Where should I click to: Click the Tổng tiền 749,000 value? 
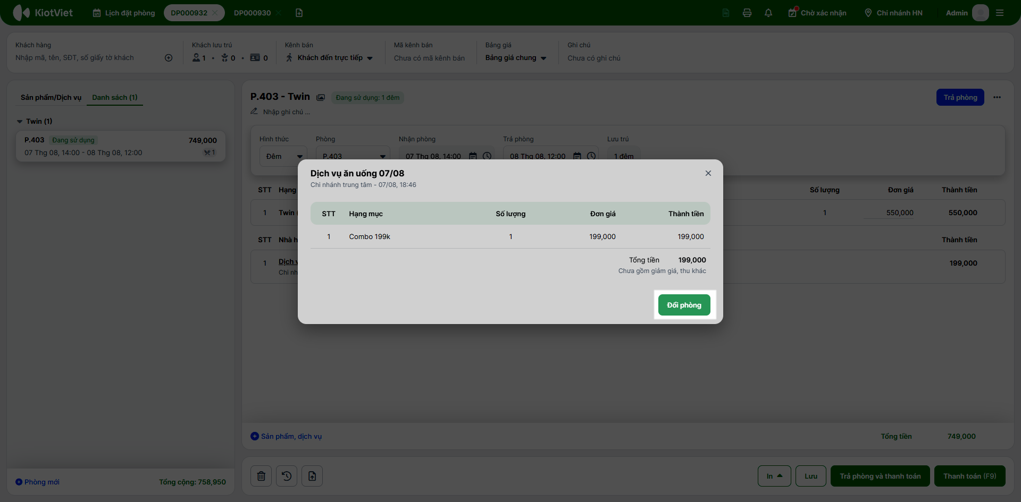point(961,436)
